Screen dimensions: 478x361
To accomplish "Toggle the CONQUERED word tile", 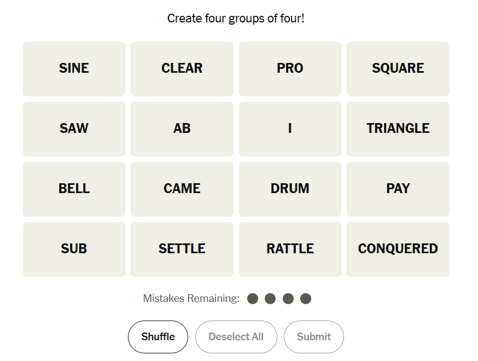I will (398, 249).
